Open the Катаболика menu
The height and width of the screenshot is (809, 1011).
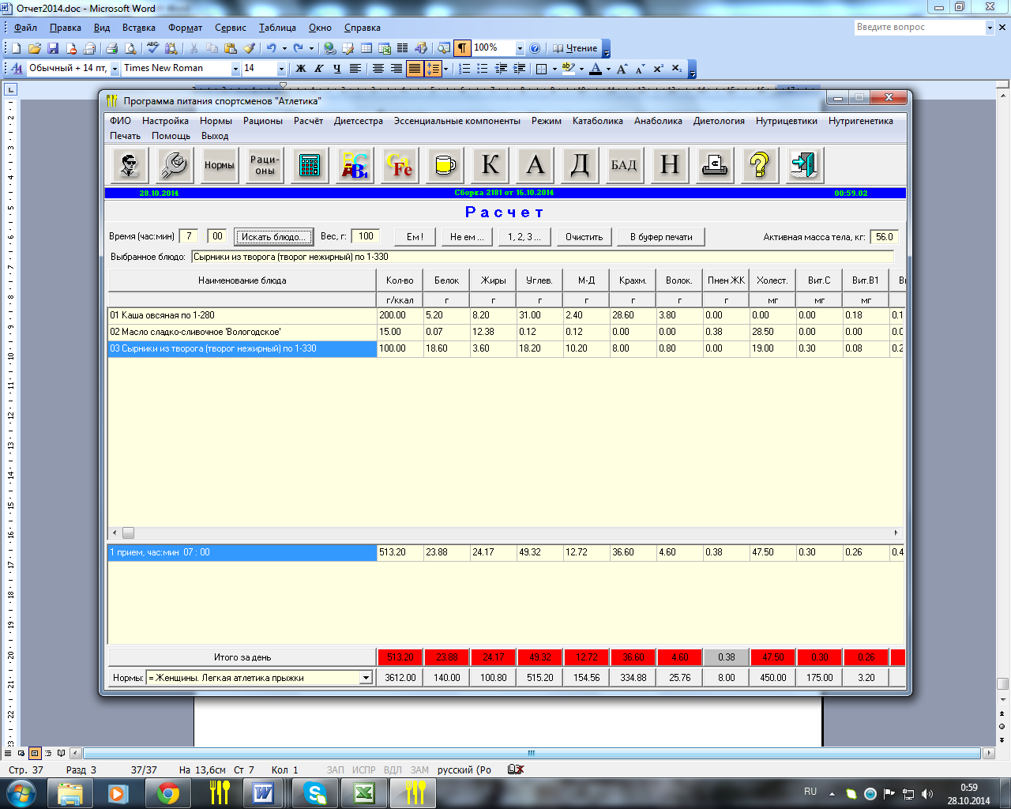(x=597, y=121)
